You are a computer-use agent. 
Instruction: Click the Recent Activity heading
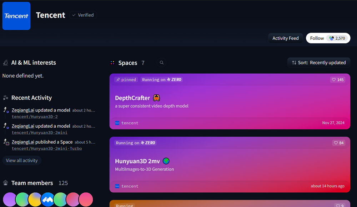click(x=32, y=98)
